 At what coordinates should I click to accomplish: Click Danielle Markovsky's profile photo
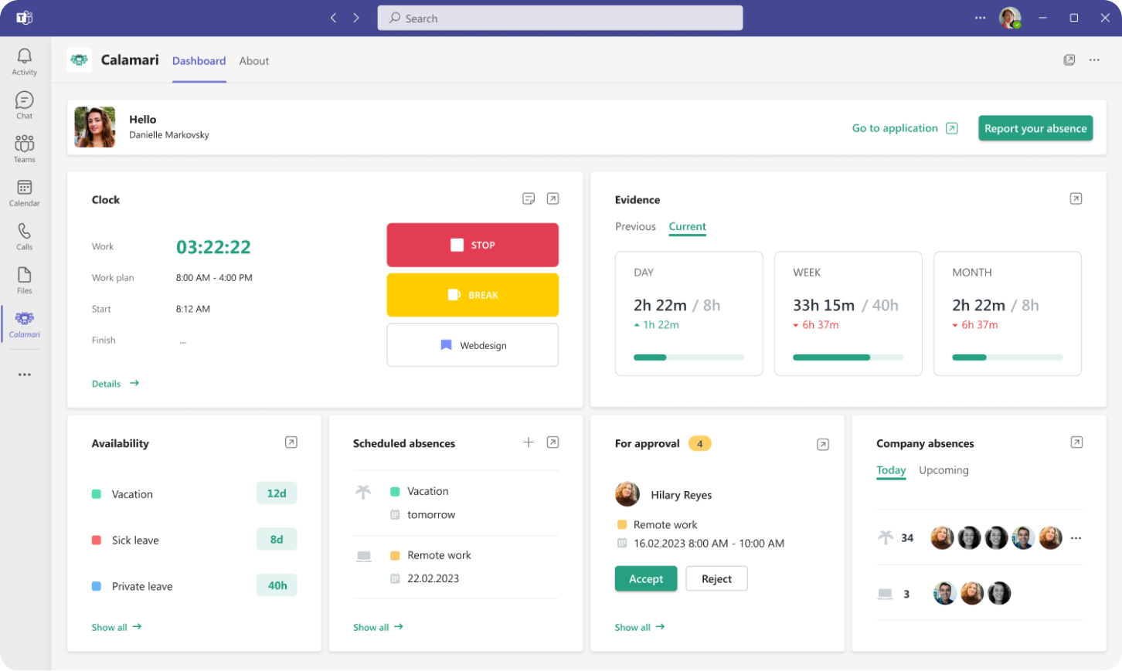[x=95, y=127]
